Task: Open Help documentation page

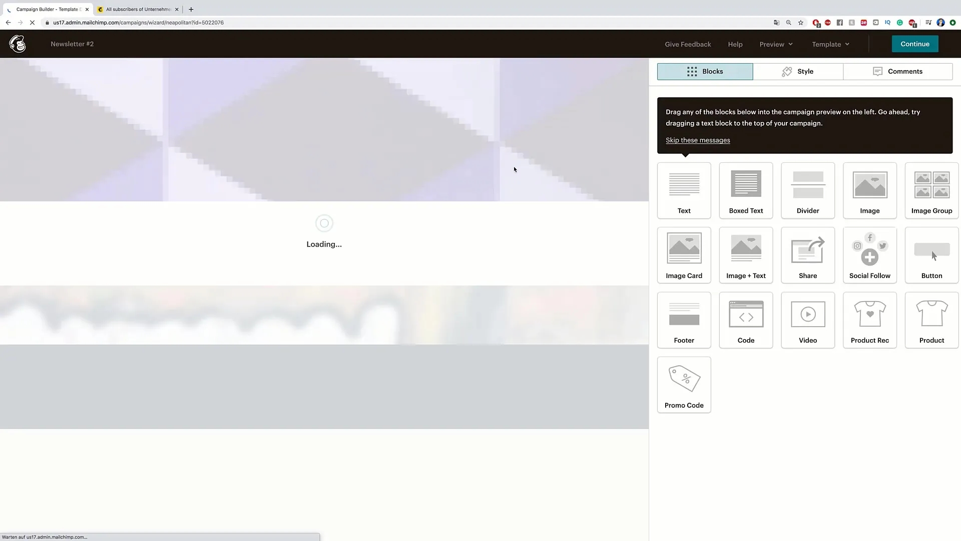Action: (x=735, y=44)
